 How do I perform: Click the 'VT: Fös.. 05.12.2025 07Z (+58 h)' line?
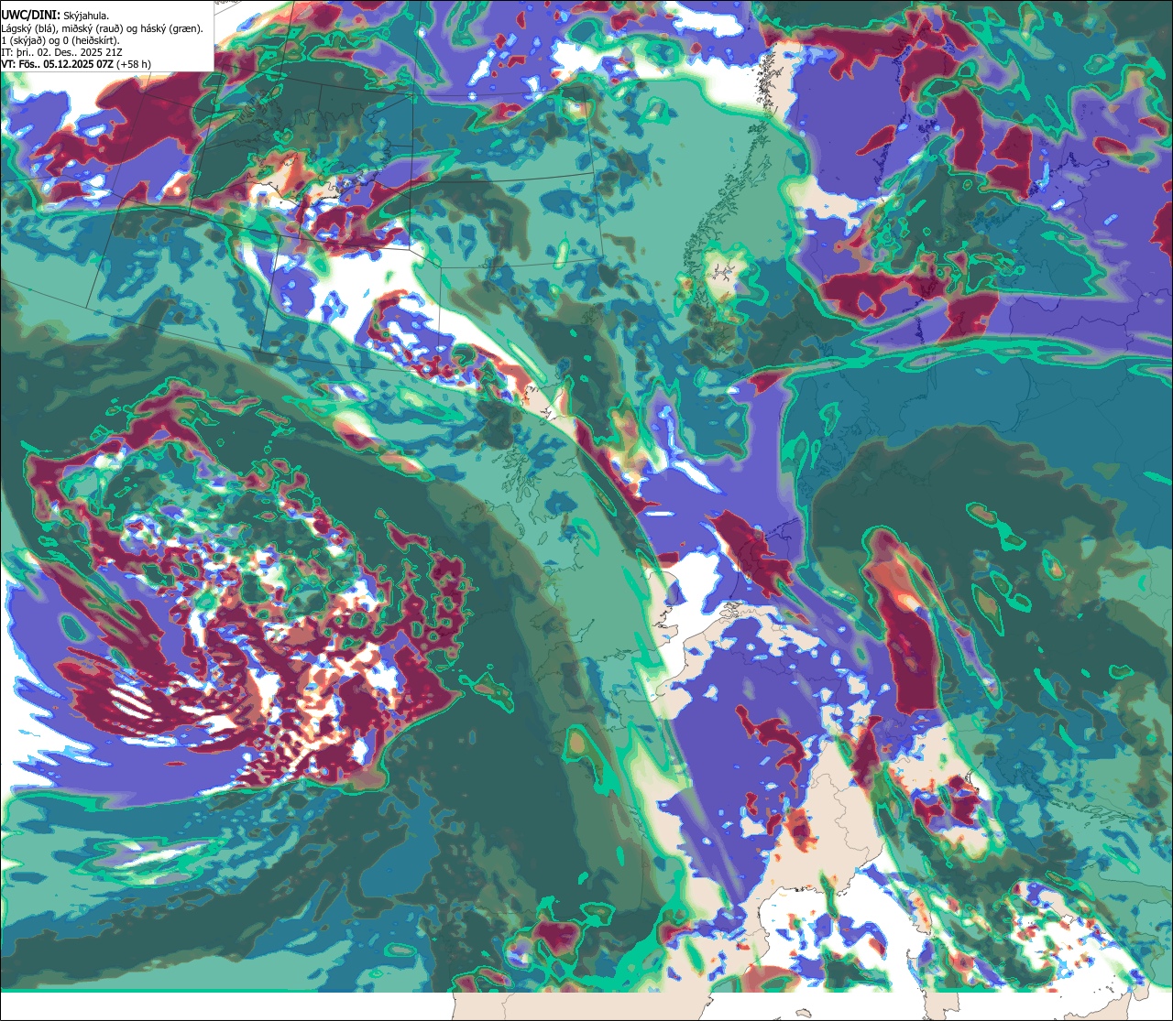[76, 64]
